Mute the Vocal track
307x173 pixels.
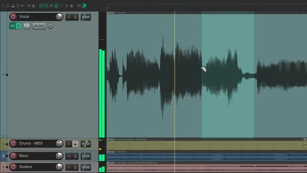(69, 17)
